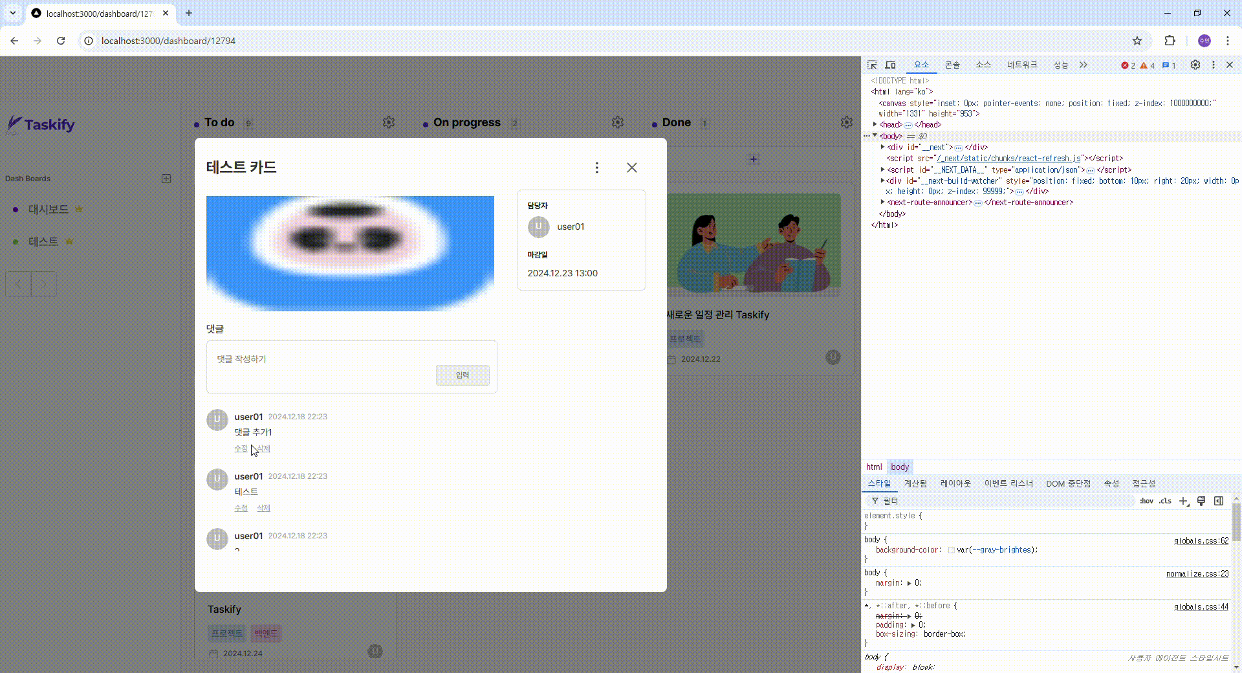The width and height of the screenshot is (1242, 673).
Task: Reload the browser page
Action: pyautogui.click(x=61, y=41)
